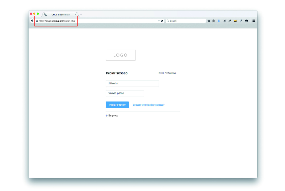
Task: Focus the Palavra-passe input field
Action: (125, 93)
